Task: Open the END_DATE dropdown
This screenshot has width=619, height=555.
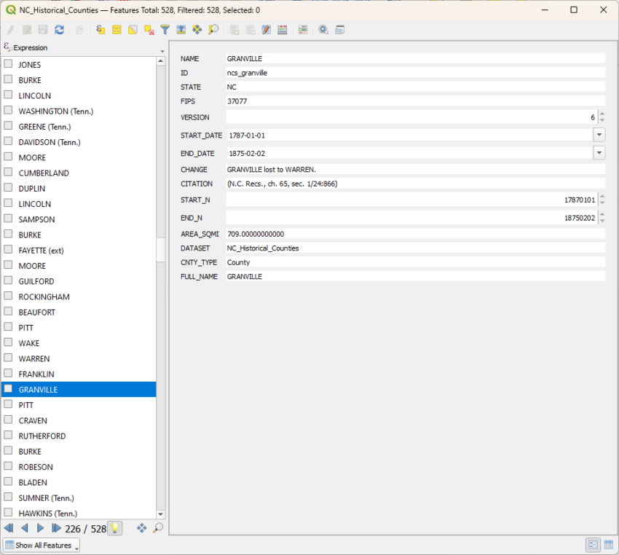Action: pos(599,153)
